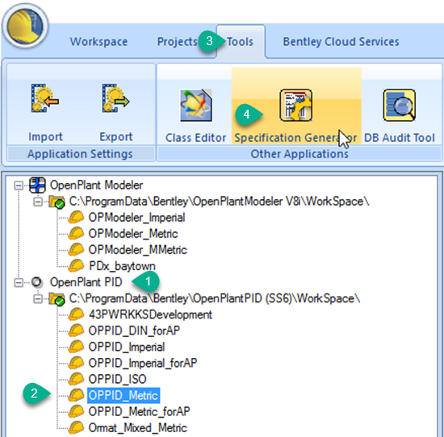Select the highlighted OPPID_Metric project
Viewport: 444px width, 437px height.
click(124, 395)
